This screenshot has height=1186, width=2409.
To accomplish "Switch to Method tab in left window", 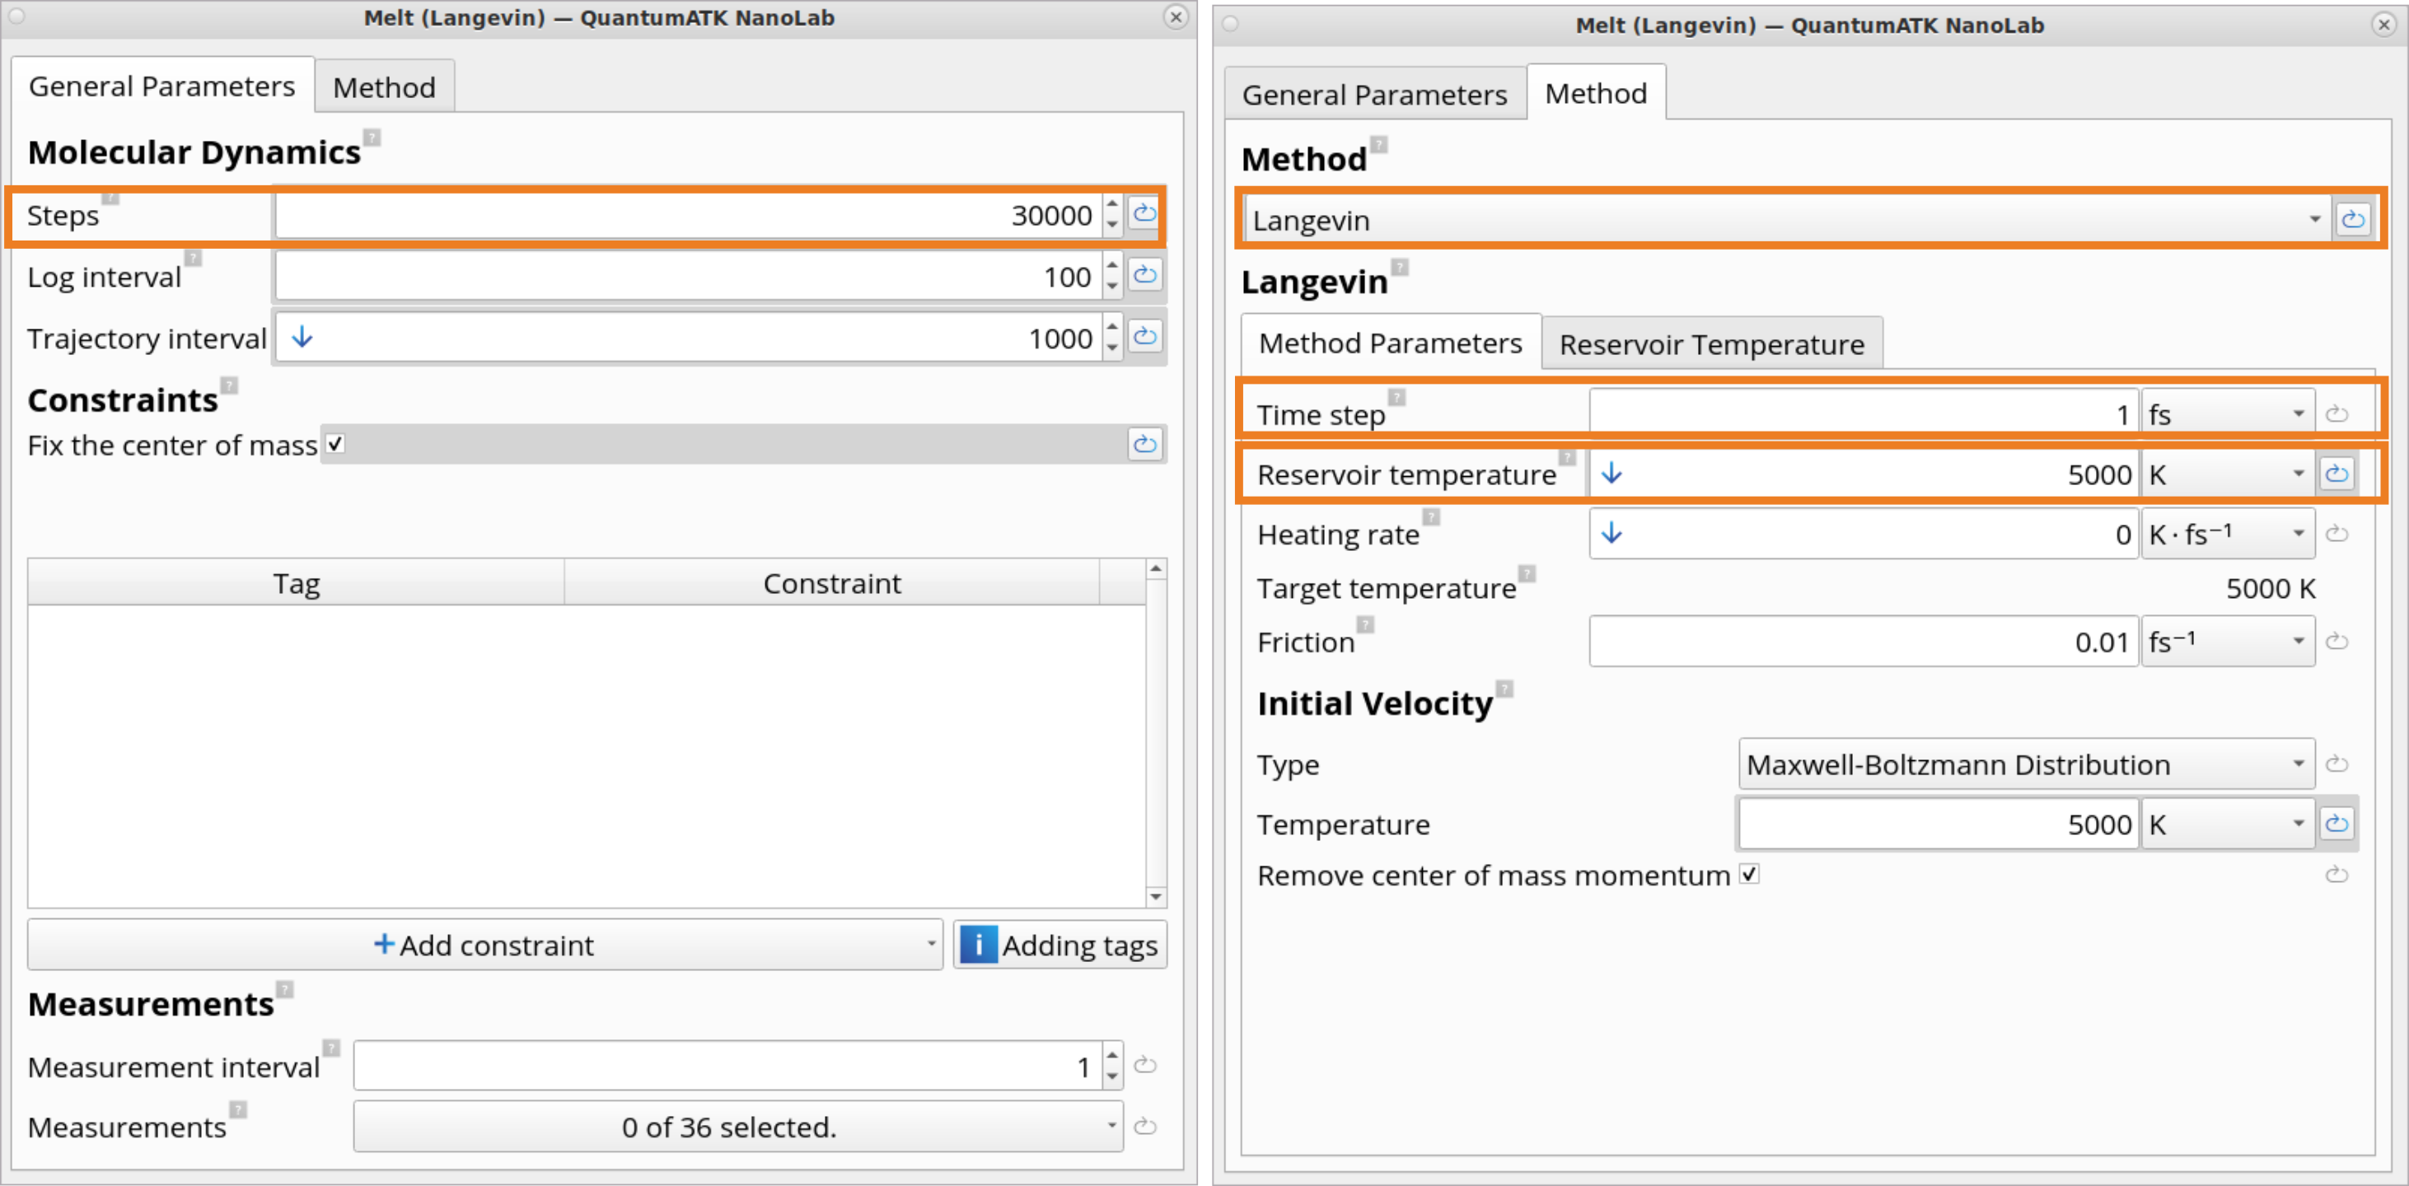I will [x=385, y=87].
